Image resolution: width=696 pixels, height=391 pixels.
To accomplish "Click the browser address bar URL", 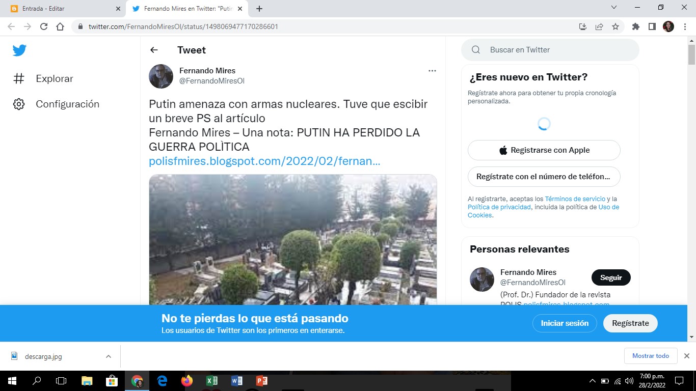I will click(x=183, y=26).
